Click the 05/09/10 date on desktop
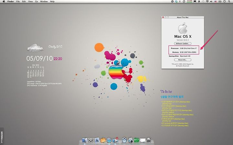Screen dimensions: 233x145 [x=39, y=58]
